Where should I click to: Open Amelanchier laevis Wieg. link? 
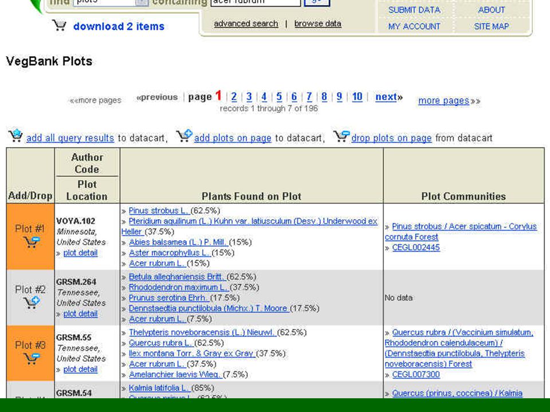175,374
